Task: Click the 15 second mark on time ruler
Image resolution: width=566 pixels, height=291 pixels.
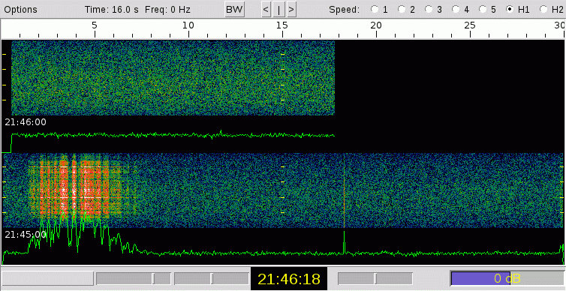Action: 282,25
